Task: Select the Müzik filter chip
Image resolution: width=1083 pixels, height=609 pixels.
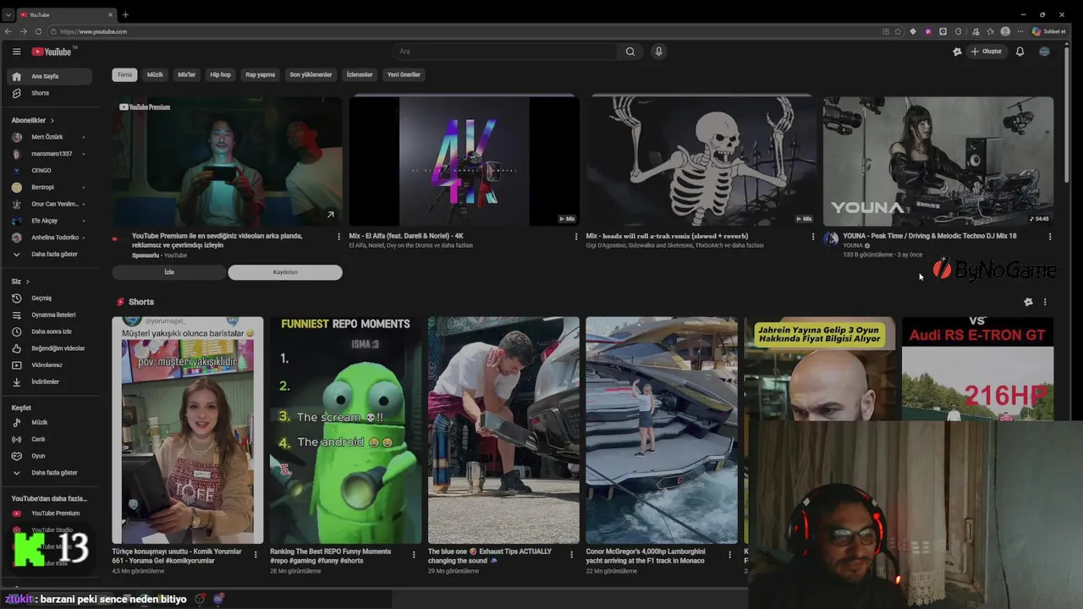Action: (155, 74)
